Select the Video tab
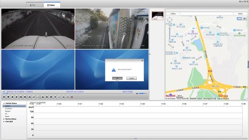 click(52, 5)
